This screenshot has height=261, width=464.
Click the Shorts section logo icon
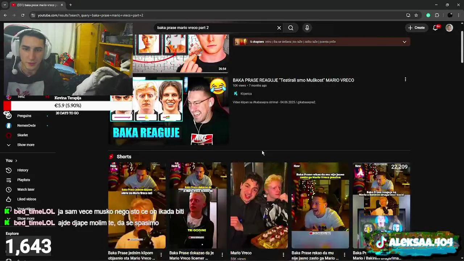pos(111,157)
